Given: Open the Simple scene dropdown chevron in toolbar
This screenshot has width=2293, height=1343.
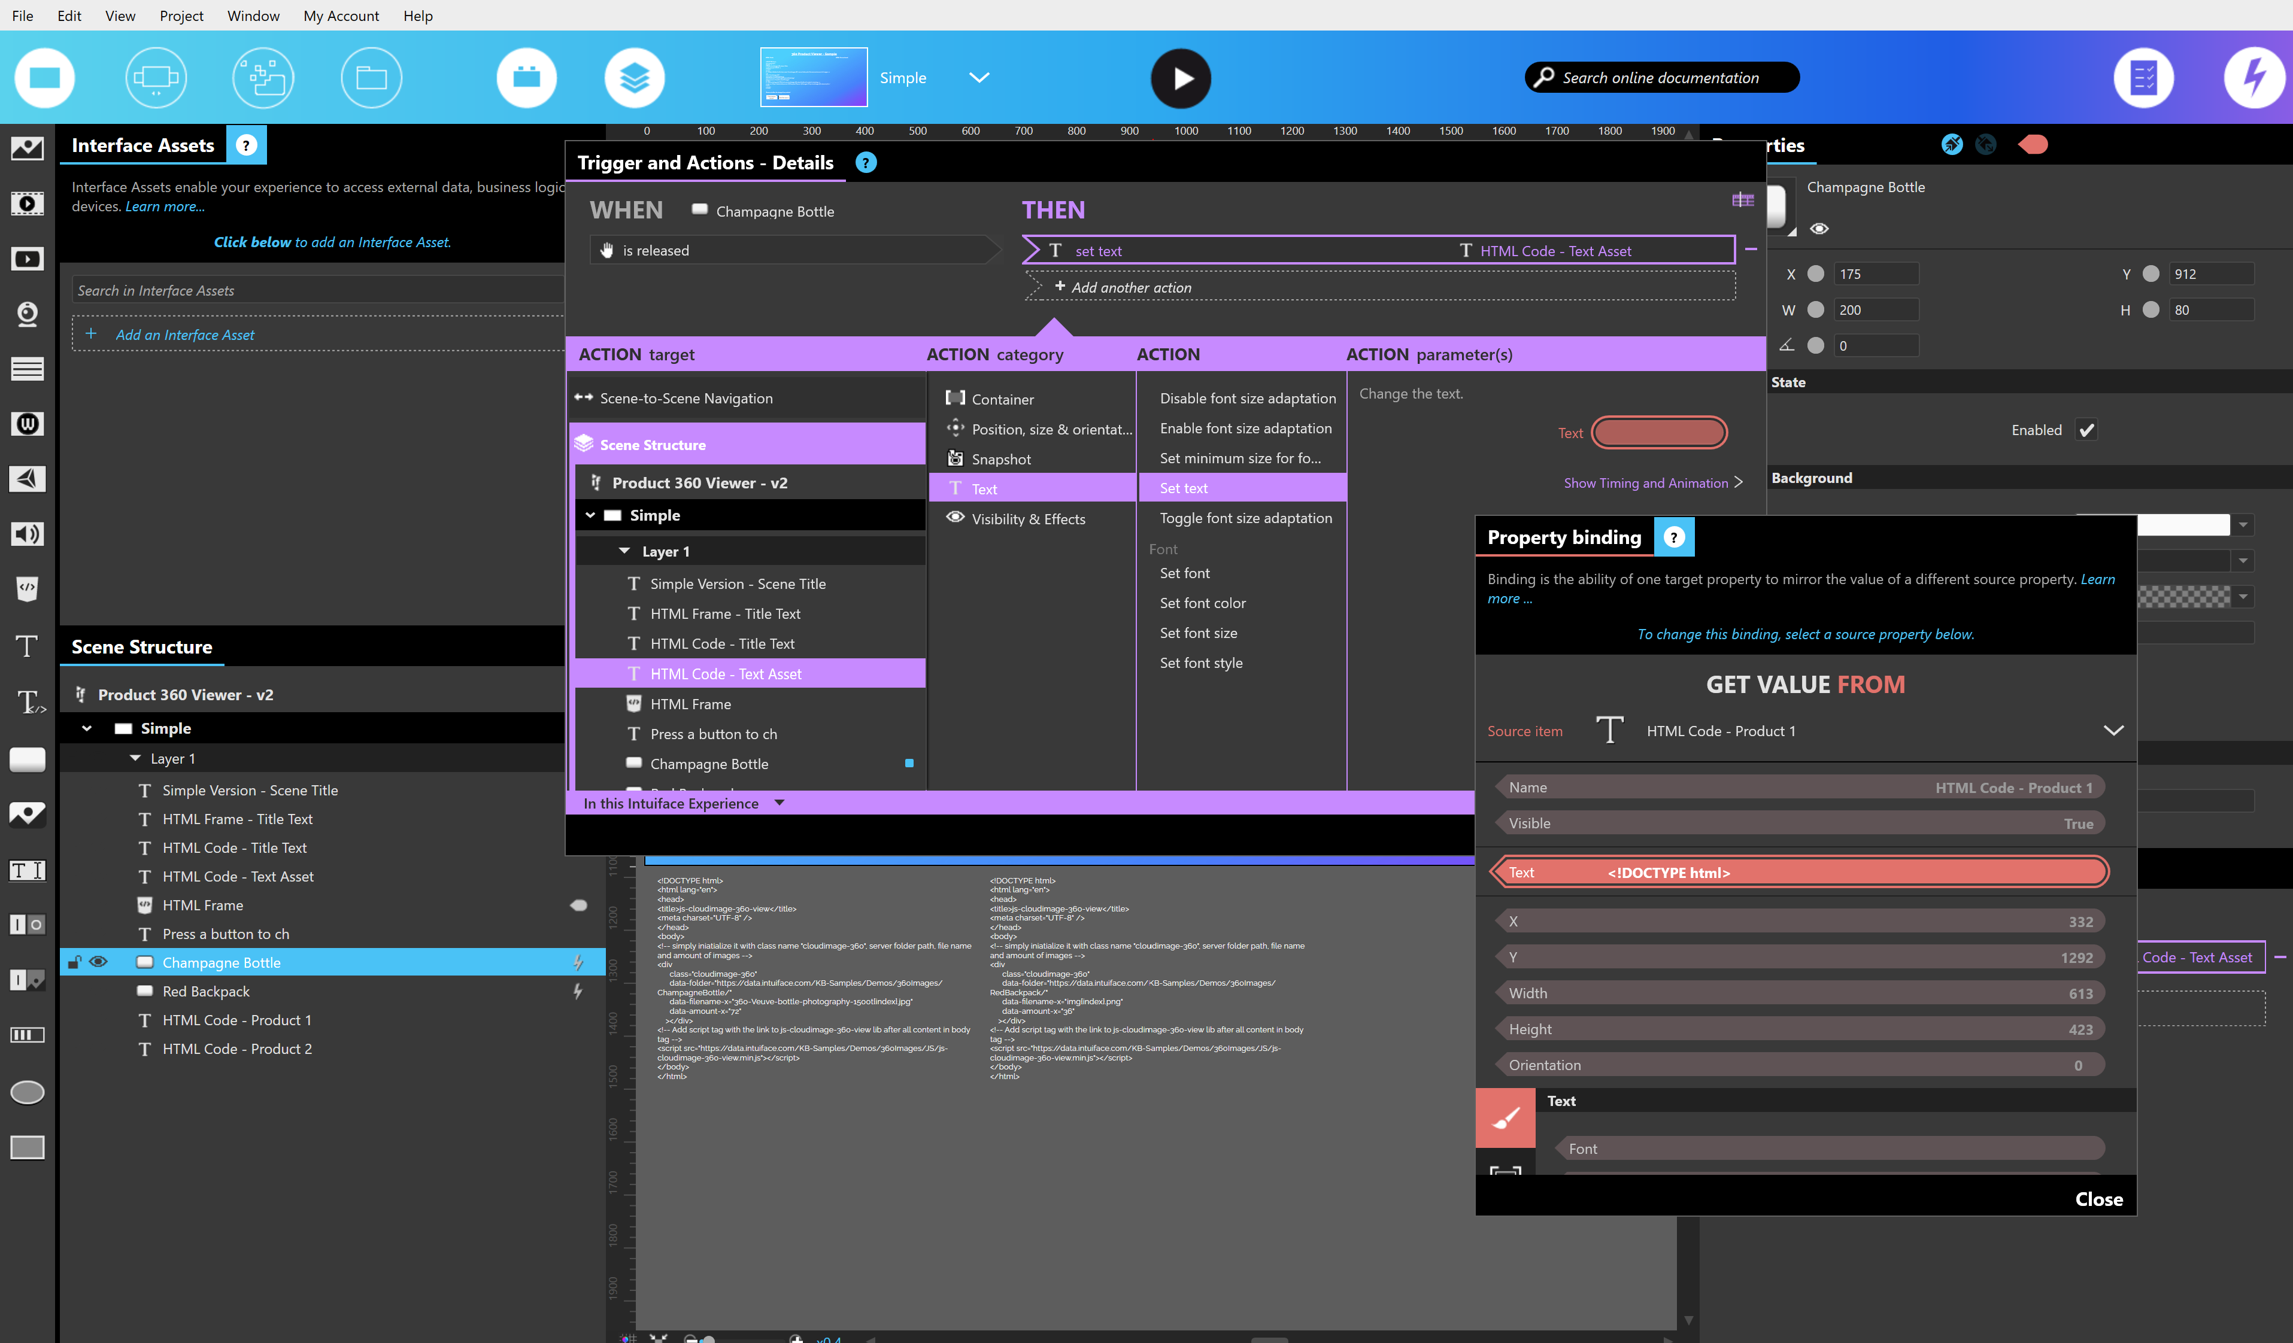Looking at the screenshot, I should click(x=979, y=77).
